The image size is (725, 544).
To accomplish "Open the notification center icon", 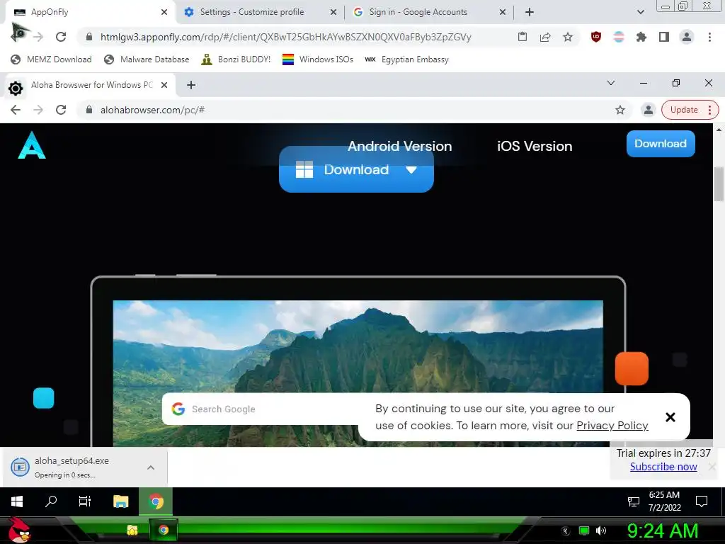I will [x=702, y=501].
